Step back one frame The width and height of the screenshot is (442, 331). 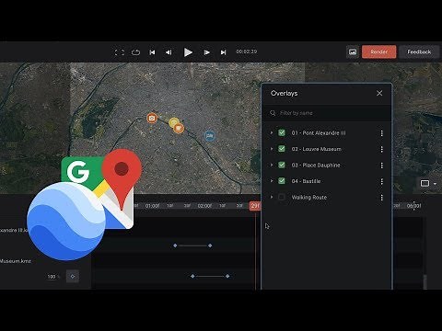click(169, 52)
